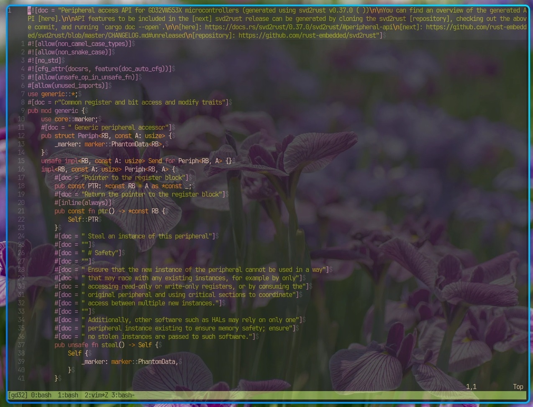The image size is (533, 407).
Task: Switch to tmux window 0:bash
Action: pyautogui.click(x=41, y=395)
